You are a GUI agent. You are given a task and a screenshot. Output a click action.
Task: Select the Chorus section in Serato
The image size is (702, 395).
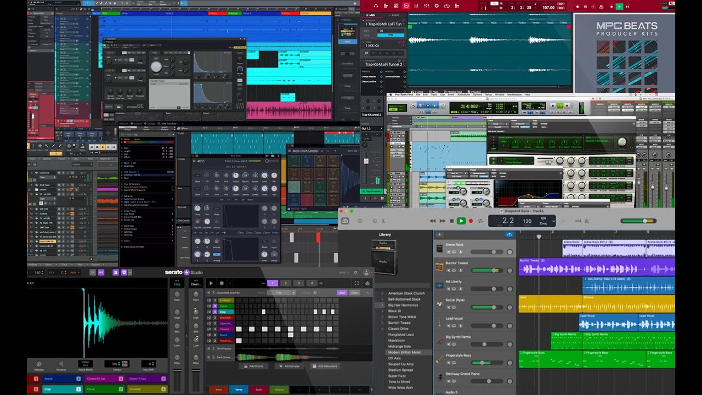pos(279,390)
